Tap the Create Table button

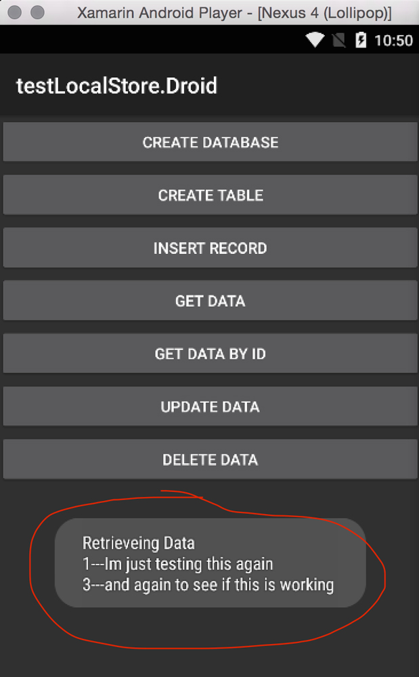point(210,195)
